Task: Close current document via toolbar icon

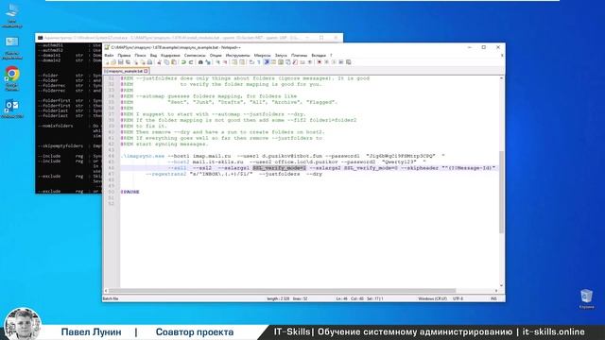Action: coord(136,62)
